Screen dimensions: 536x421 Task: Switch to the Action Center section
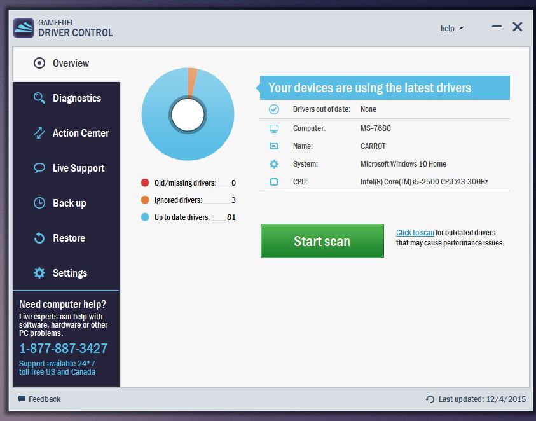pos(80,133)
